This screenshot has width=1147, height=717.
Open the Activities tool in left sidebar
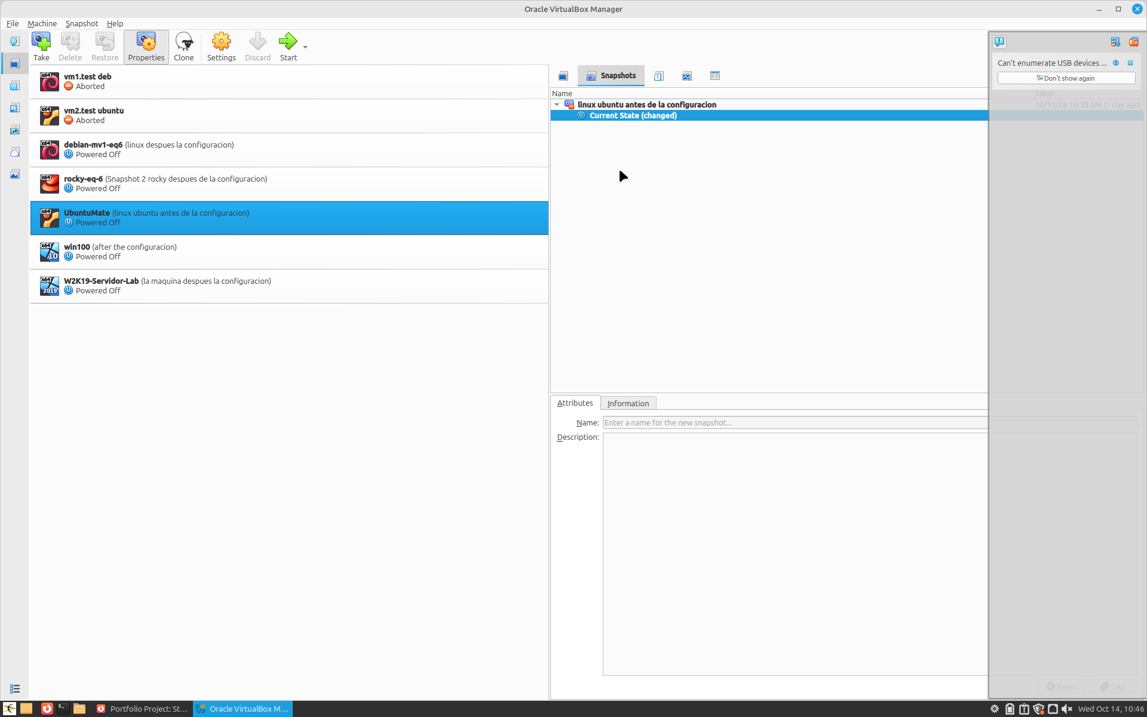[x=15, y=174]
